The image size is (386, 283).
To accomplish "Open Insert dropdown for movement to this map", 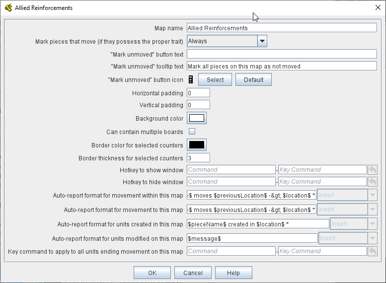I will click(x=372, y=210).
